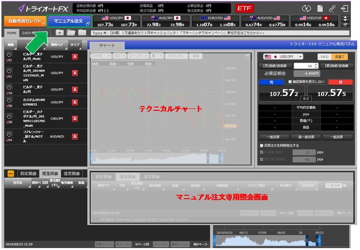
Task: Click the [売]指値/逆指値 sell limit button
Action: (275, 66)
